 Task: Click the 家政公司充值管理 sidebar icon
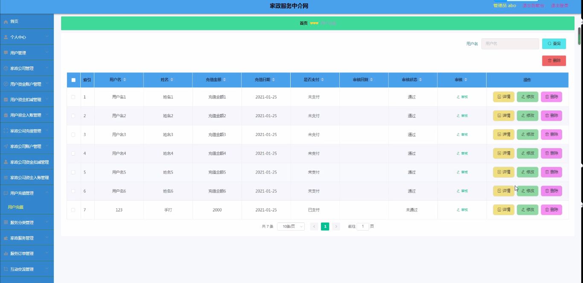point(6,131)
